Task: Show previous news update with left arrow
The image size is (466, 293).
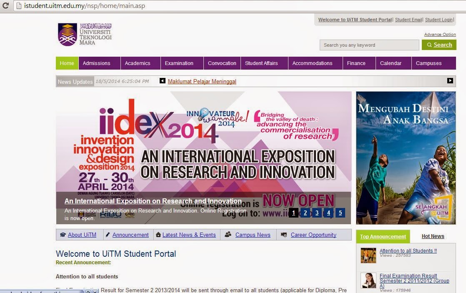Action: 163,81
